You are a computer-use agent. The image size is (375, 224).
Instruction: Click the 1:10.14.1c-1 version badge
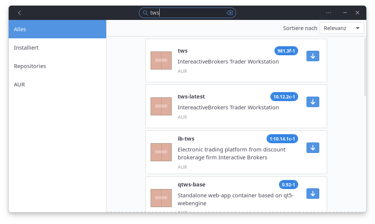[282, 139]
